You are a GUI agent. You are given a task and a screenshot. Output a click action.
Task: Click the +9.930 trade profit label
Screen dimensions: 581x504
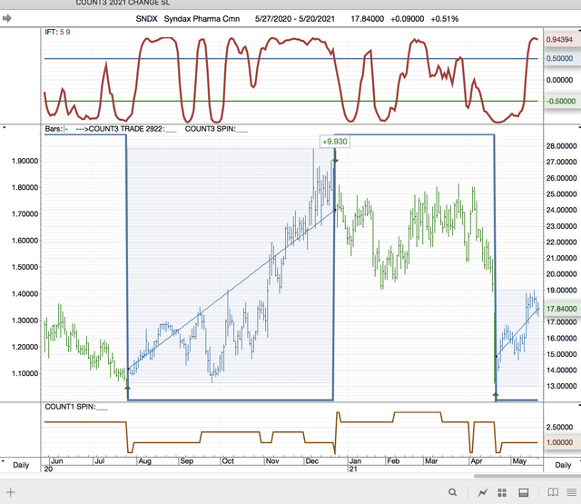click(x=335, y=142)
